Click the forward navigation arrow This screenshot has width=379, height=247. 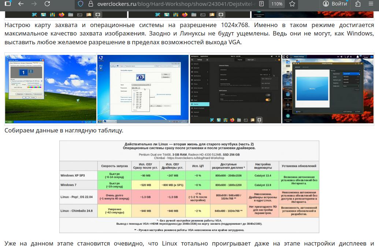tap(34, 4)
